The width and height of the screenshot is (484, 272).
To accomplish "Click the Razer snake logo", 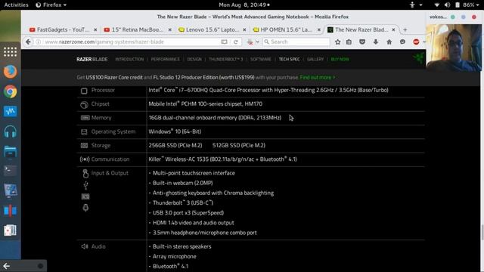I will (420, 58).
